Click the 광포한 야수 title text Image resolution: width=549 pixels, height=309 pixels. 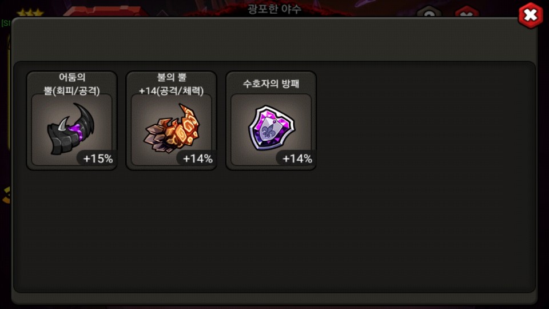click(274, 9)
